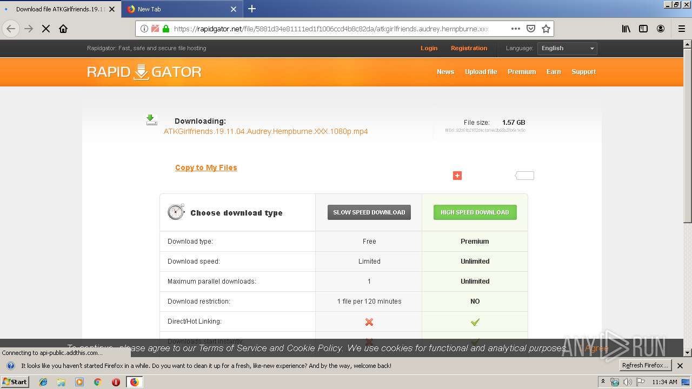Viewport: 692px width, 389px height.
Task: Bookmark this page with star icon
Action: tap(546, 29)
